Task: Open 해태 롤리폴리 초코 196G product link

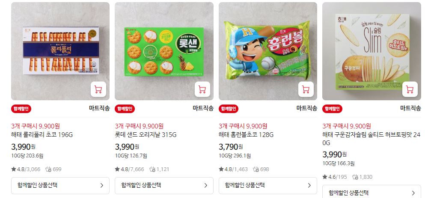Action: (42, 134)
